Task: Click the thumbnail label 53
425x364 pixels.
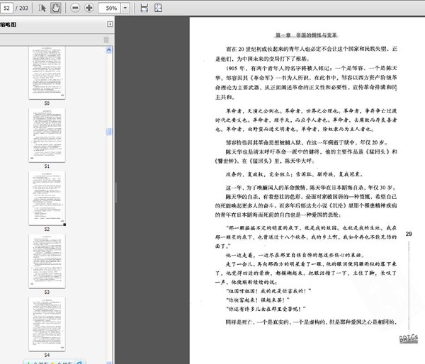Action: [x=47, y=292]
